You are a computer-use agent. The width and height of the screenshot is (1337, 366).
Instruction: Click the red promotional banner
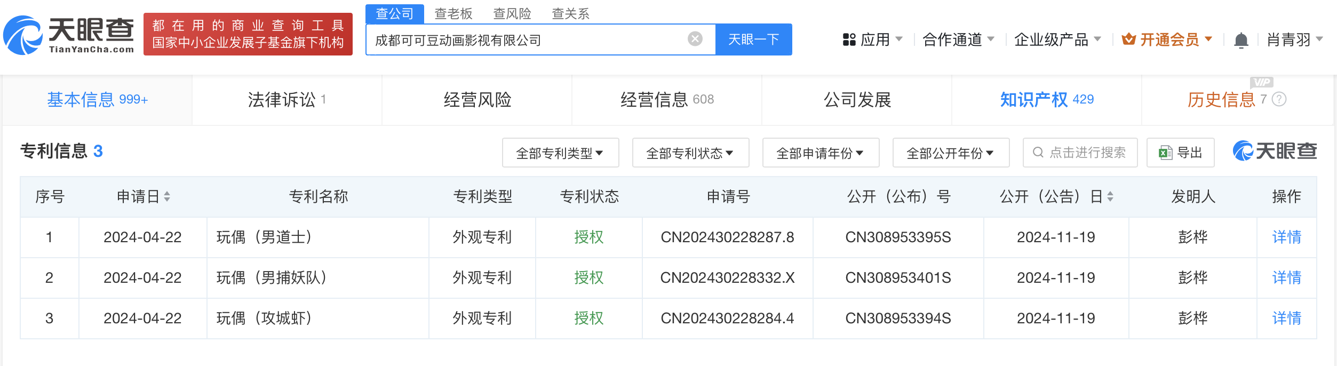[x=248, y=34]
